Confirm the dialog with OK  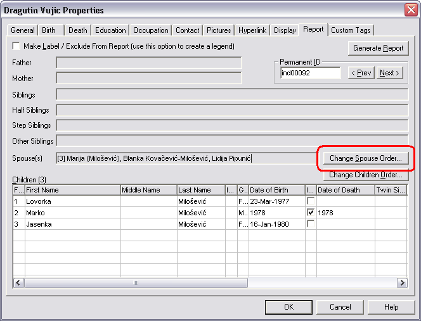[x=288, y=307]
